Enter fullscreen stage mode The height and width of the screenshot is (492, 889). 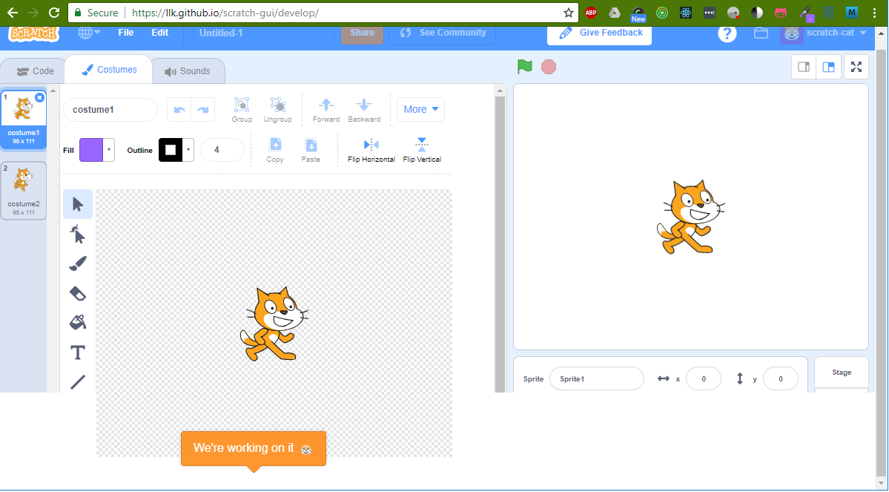[856, 66]
